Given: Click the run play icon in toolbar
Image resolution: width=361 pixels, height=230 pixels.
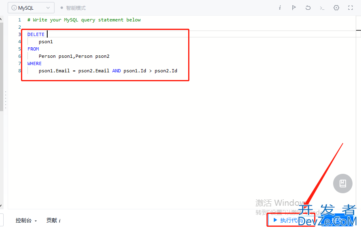Looking at the screenshot, I should pos(294,8).
